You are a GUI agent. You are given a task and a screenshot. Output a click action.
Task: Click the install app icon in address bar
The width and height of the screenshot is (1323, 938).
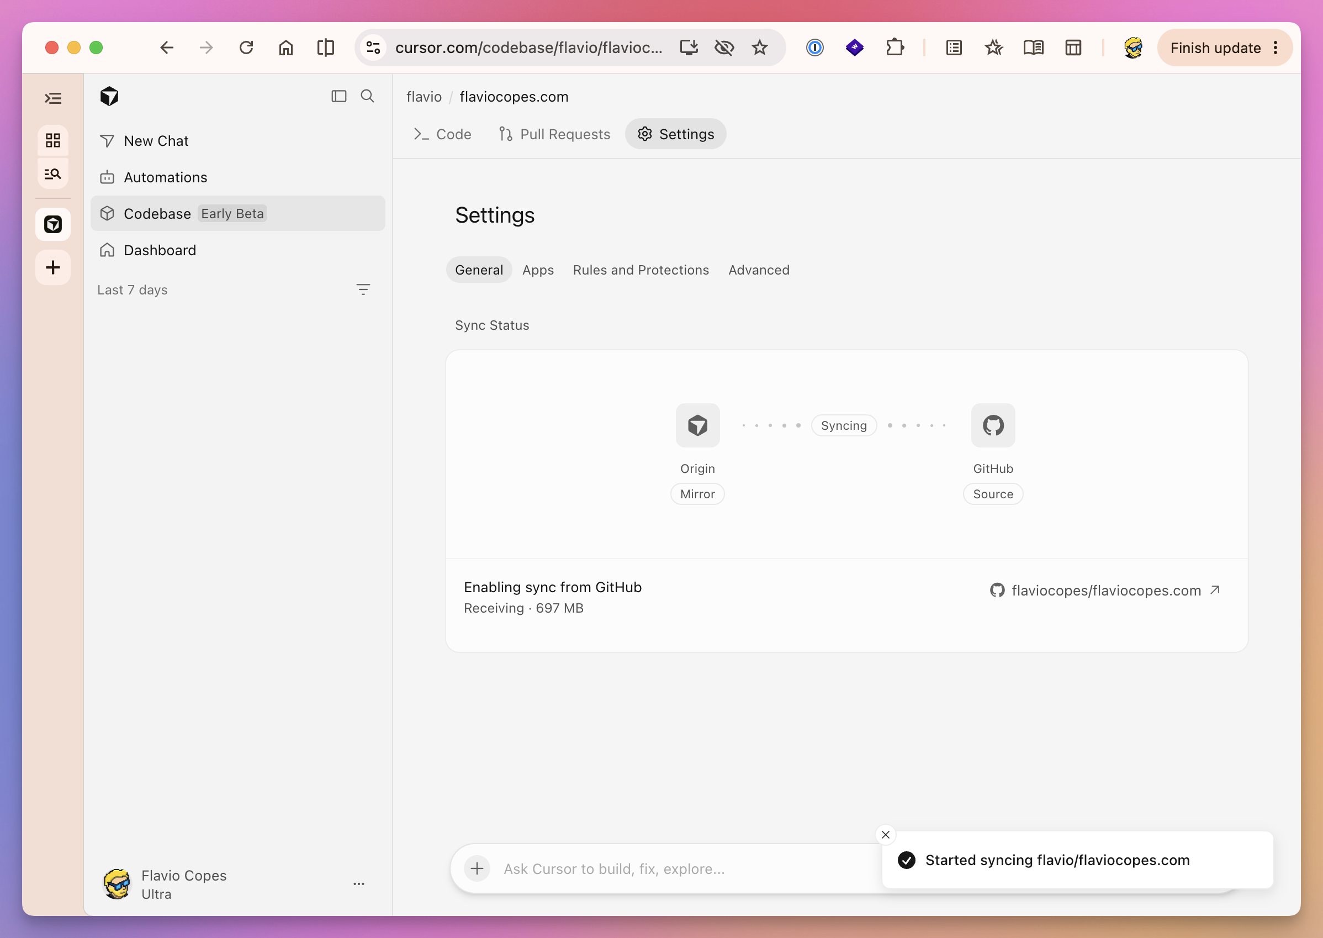pos(689,48)
